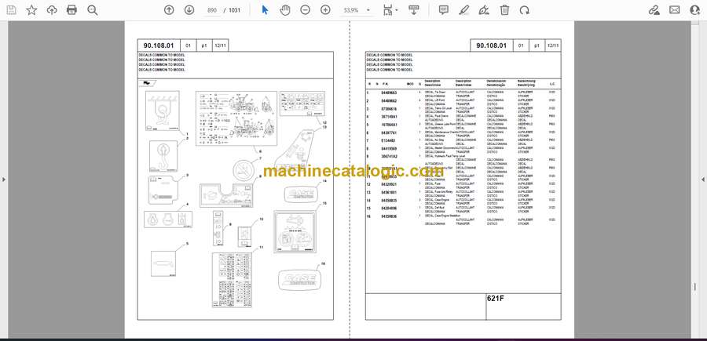707x341 pixels.
Task: Click part number 386741A2
Action: pyautogui.click(x=389, y=156)
